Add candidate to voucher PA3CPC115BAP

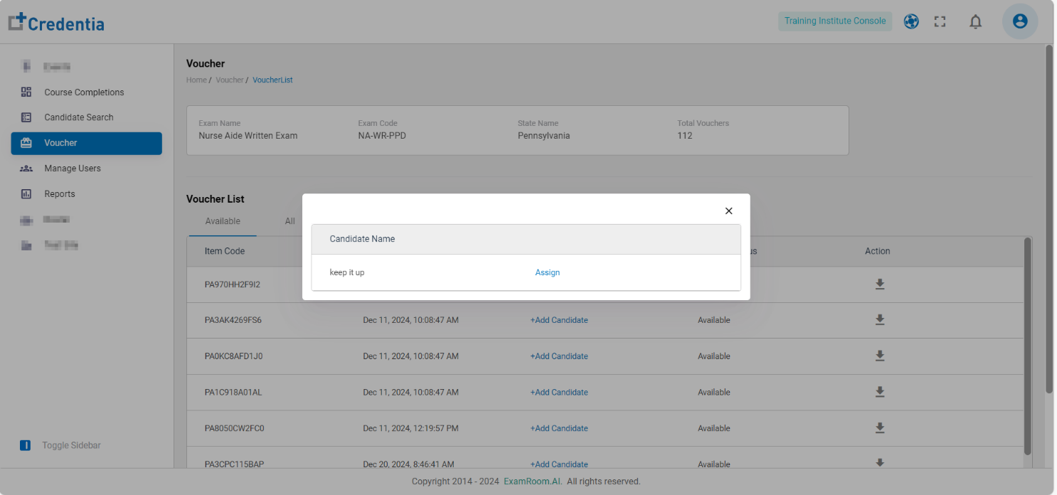coord(559,464)
